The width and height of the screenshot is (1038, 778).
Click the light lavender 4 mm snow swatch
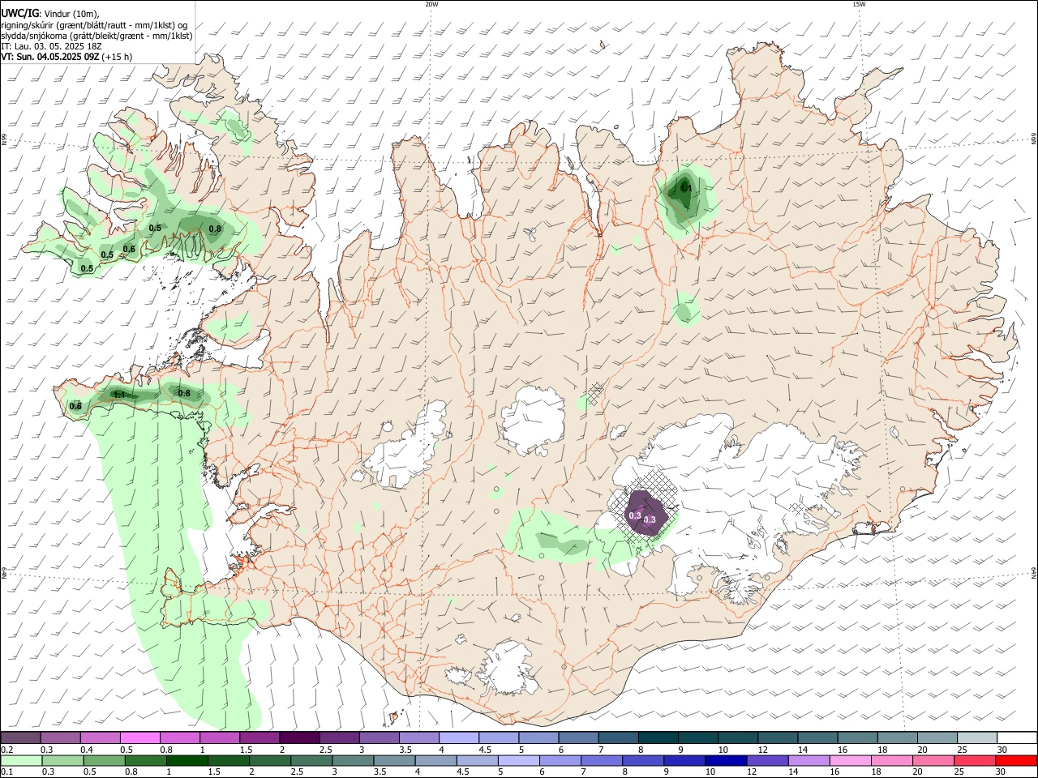(x=458, y=737)
